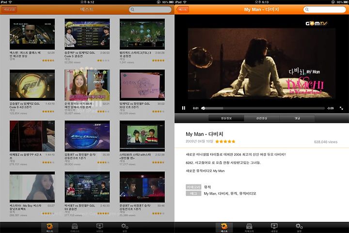349x233 pixels.
Task: Open the Ma Boy music video thumbnail (03:27)
Action: tap(32, 187)
